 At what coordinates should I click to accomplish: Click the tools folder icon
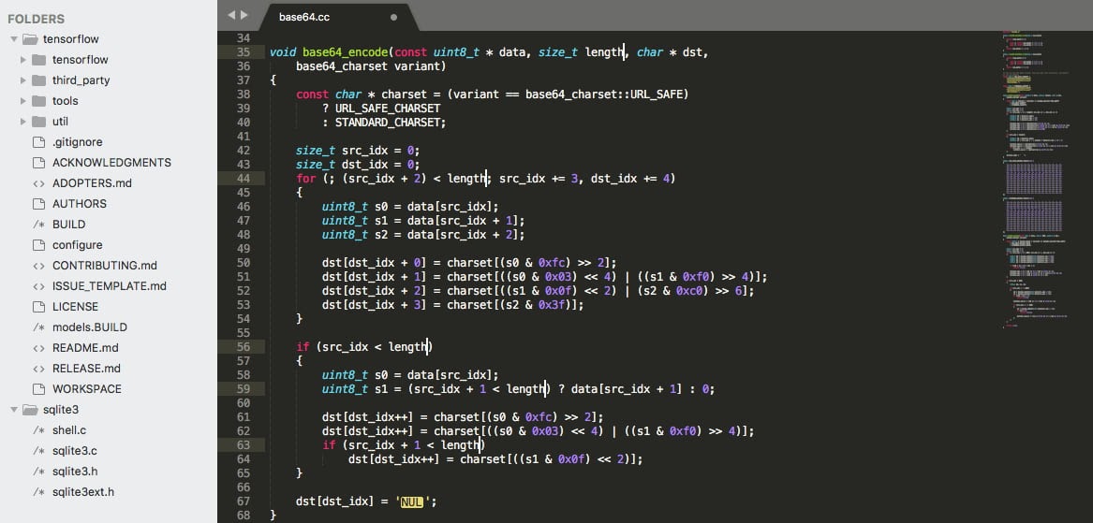pyautogui.click(x=39, y=101)
